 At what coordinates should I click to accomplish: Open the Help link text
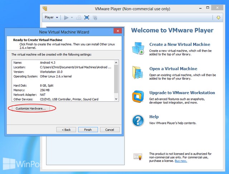[154, 117]
